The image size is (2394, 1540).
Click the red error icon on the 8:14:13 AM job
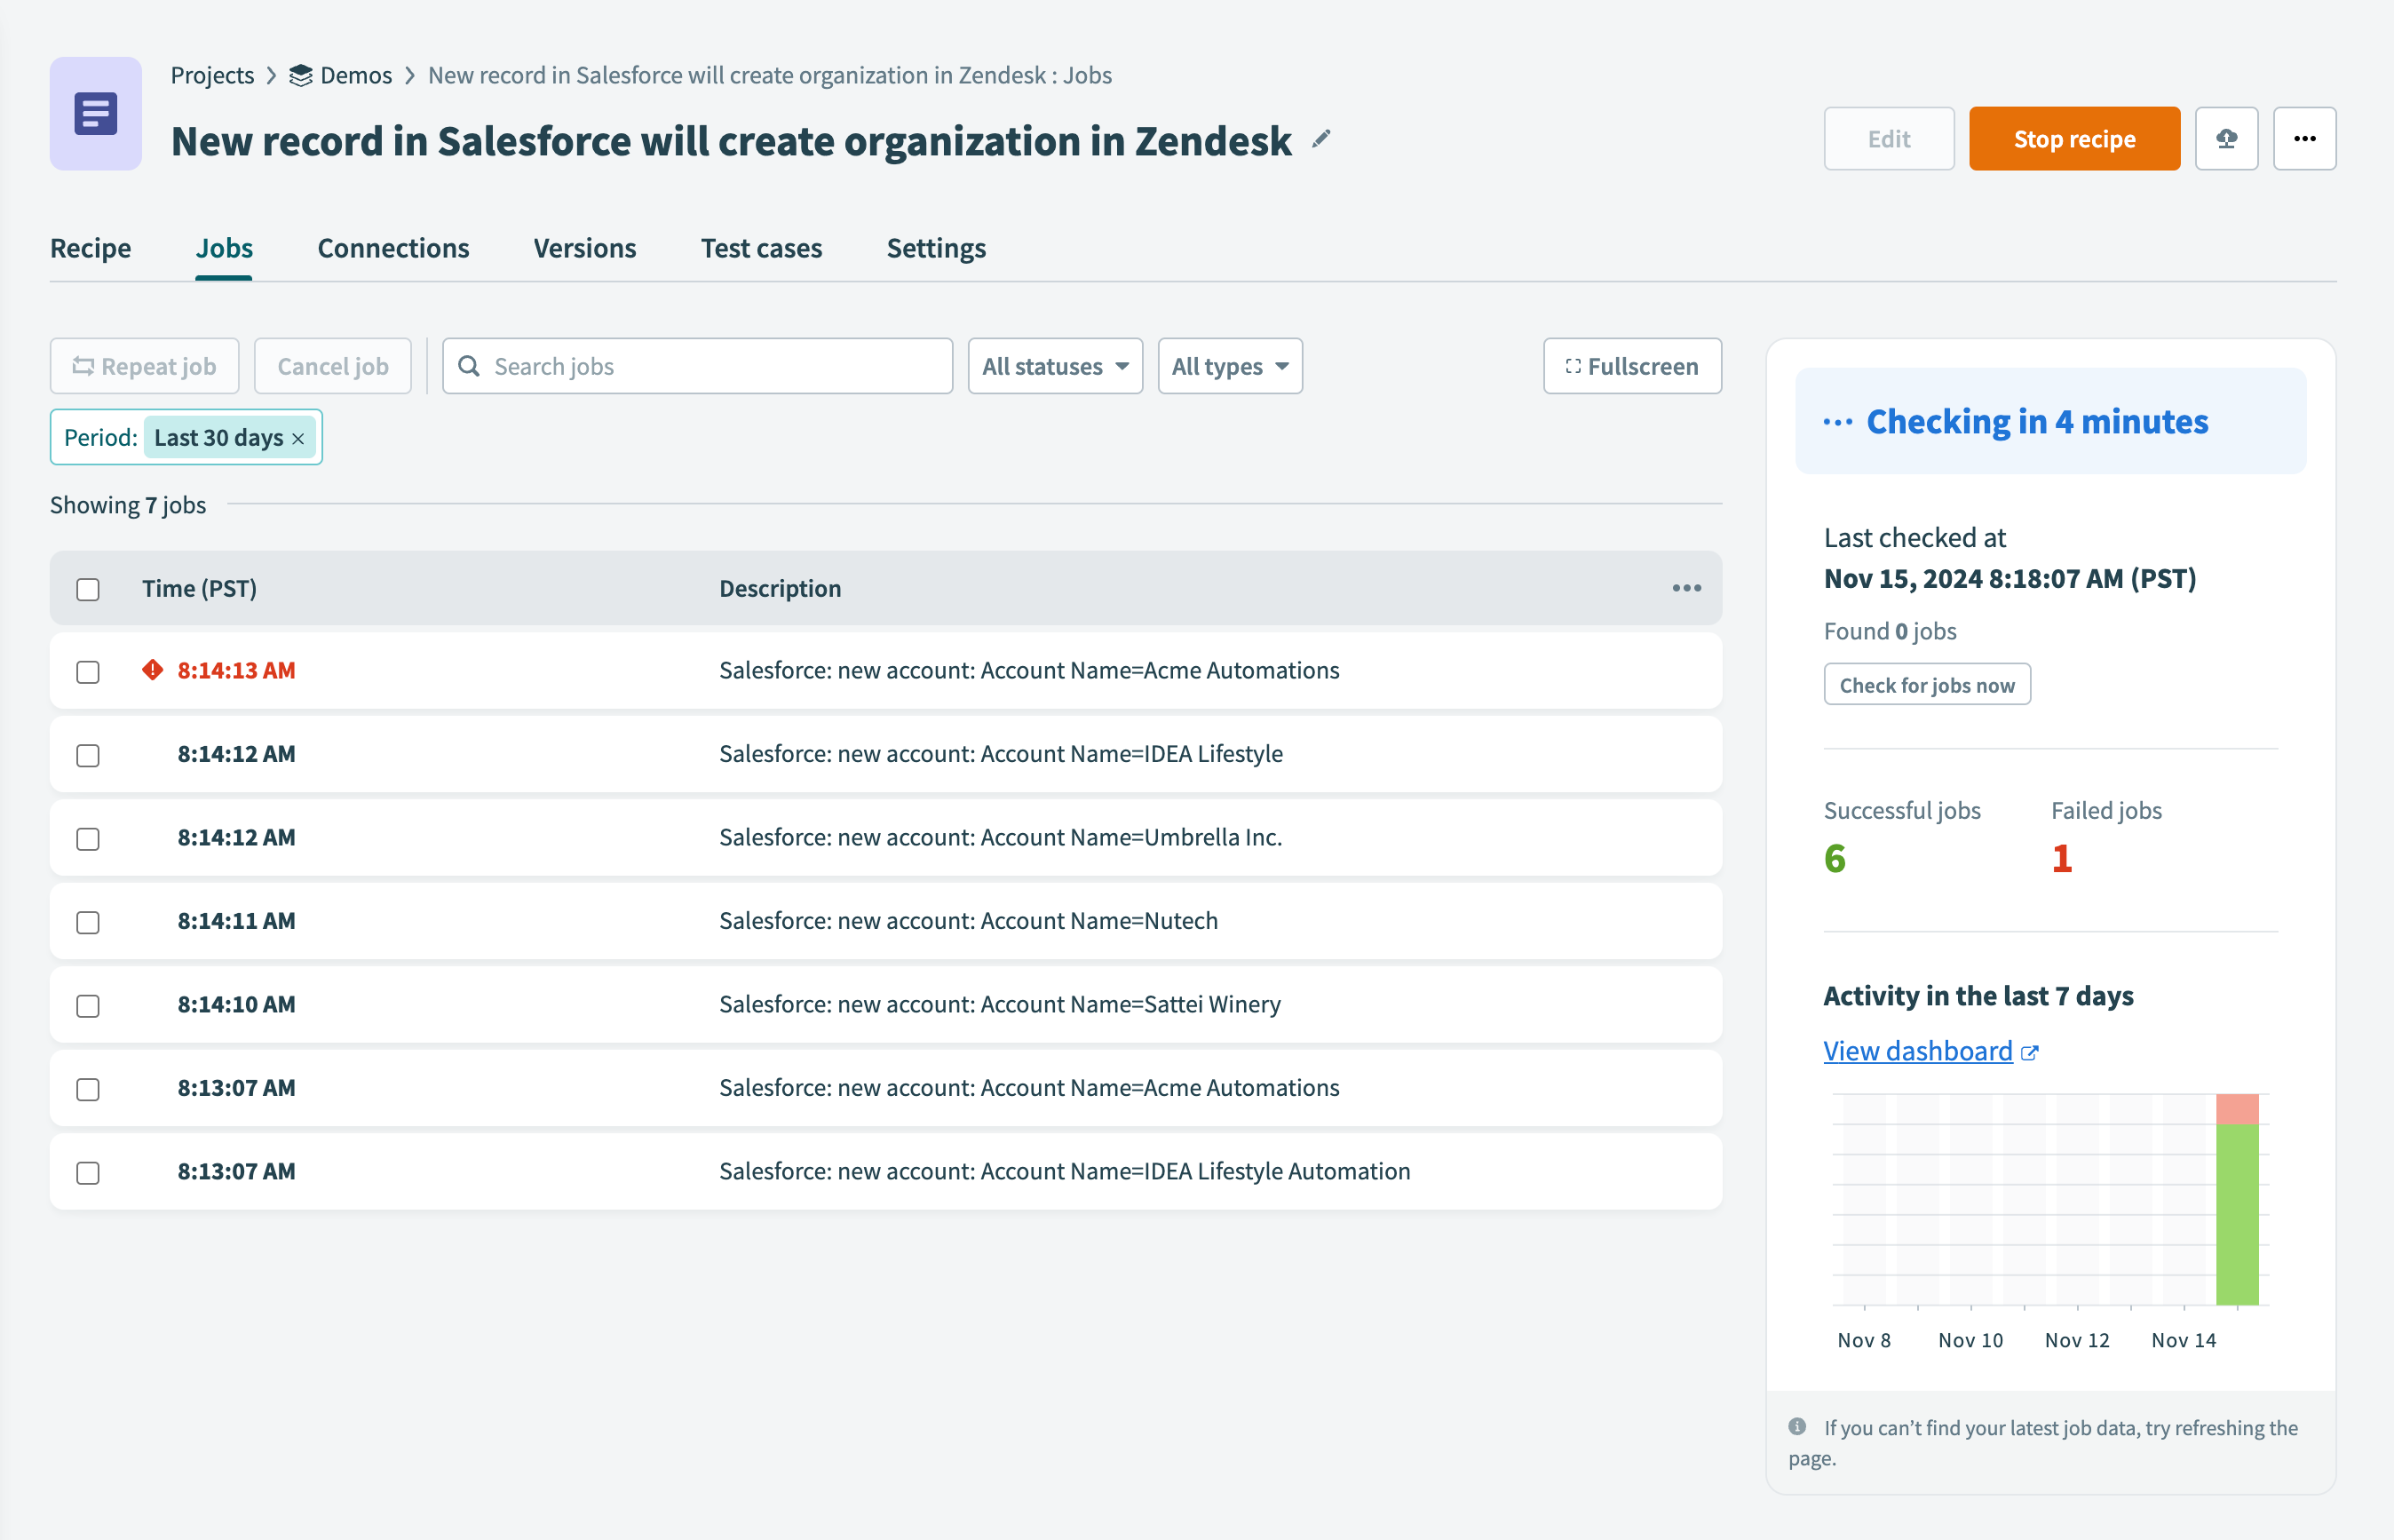(x=153, y=670)
